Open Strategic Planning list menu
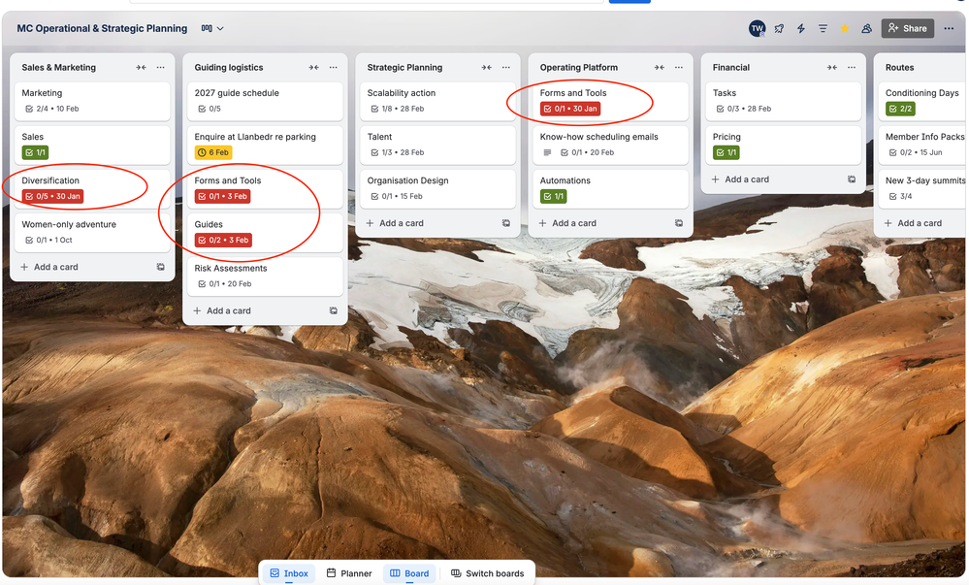 pos(506,67)
